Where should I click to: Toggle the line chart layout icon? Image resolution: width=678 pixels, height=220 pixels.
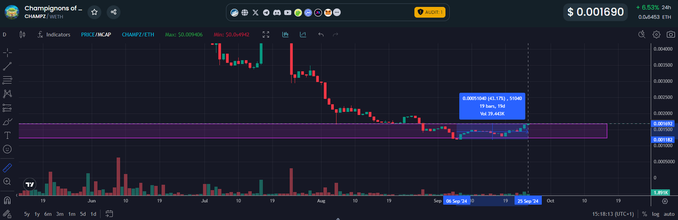(303, 34)
